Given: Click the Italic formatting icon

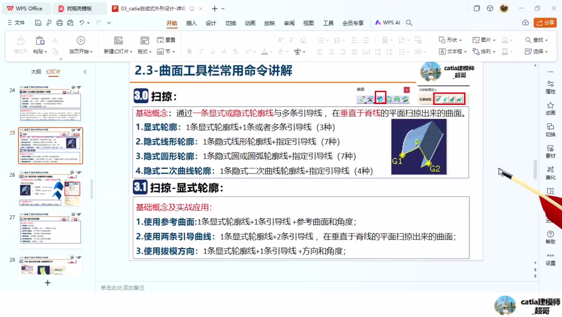Looking at the screenshot, I should 201,51.
